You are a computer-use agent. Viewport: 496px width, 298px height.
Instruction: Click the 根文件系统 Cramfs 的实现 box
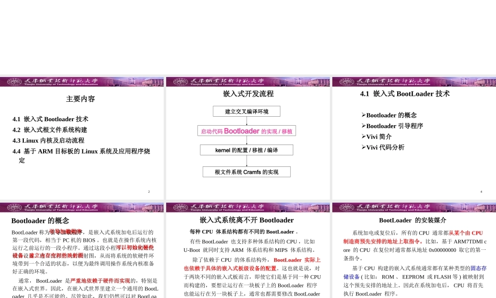click(247, 172)
